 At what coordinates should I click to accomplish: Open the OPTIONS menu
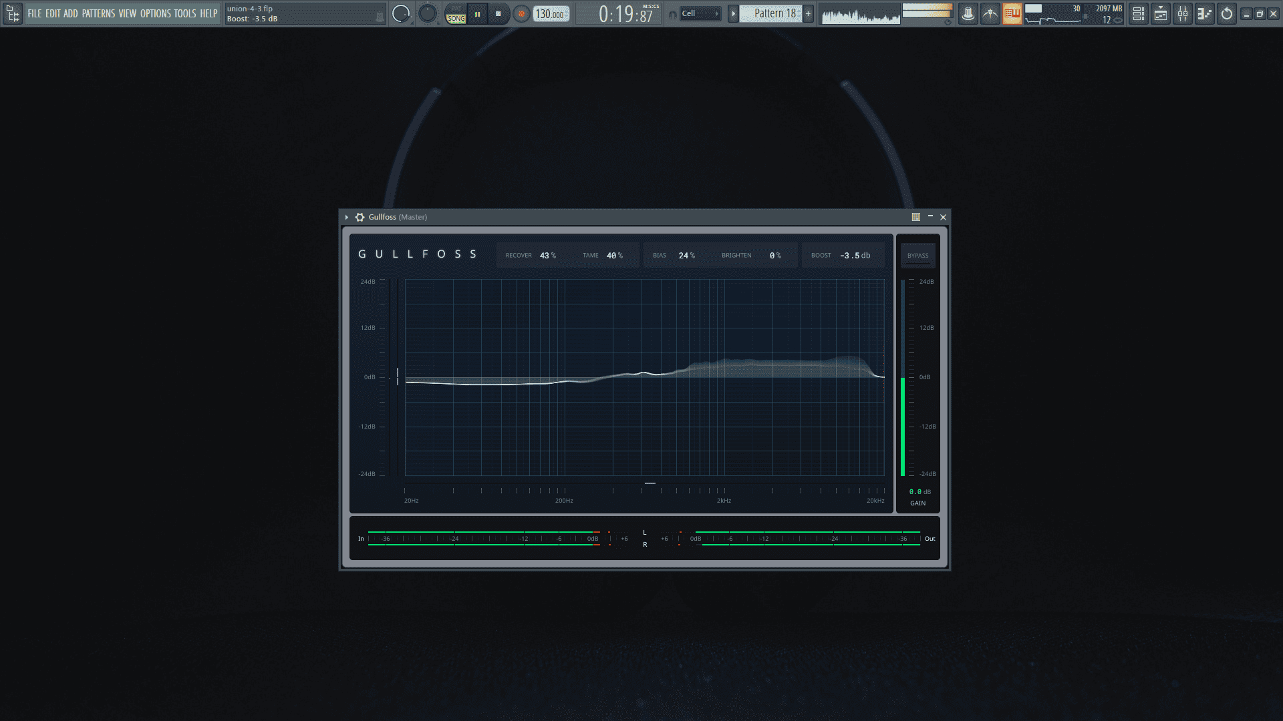(x=156, y=13)
